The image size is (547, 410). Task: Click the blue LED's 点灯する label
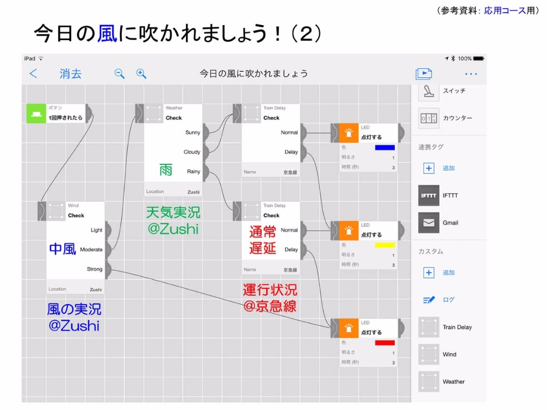click(371, 137)
